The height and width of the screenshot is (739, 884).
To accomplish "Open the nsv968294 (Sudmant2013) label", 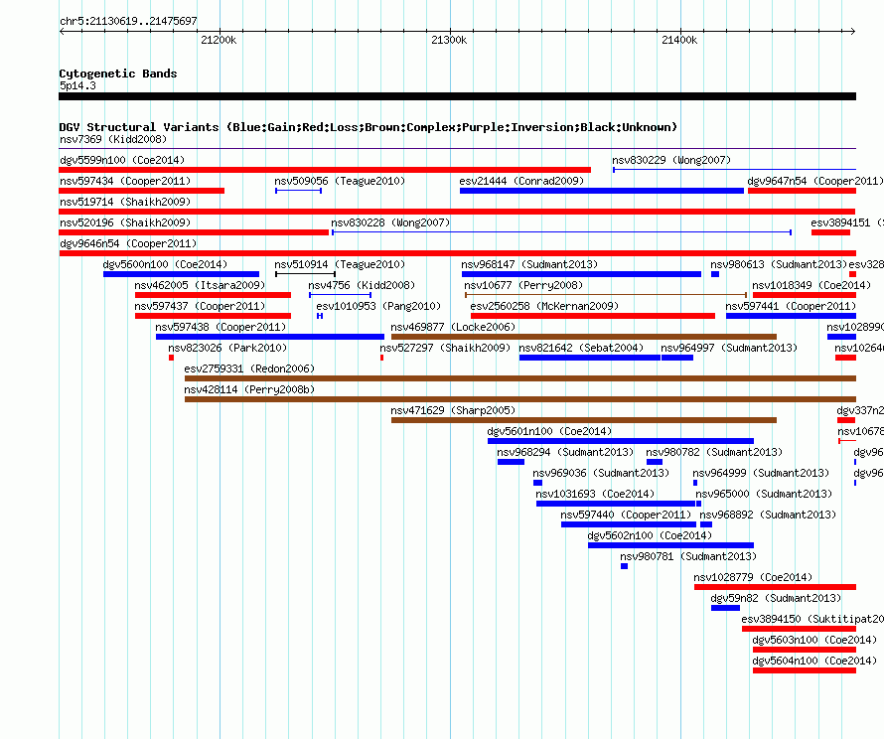I will 565,452.
